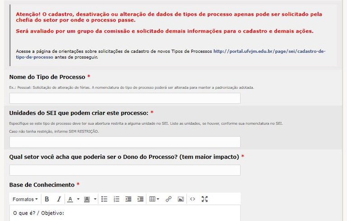
Task: Click the 'Caso não tenha restrição' hint text
Action: [x=54, y=131]
